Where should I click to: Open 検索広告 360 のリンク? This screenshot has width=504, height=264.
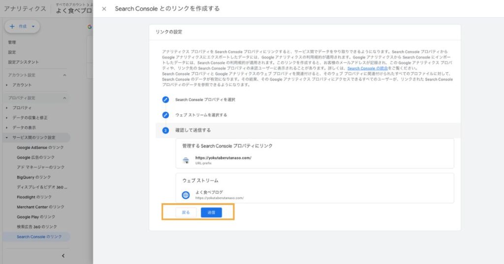(x=36, y=227)
